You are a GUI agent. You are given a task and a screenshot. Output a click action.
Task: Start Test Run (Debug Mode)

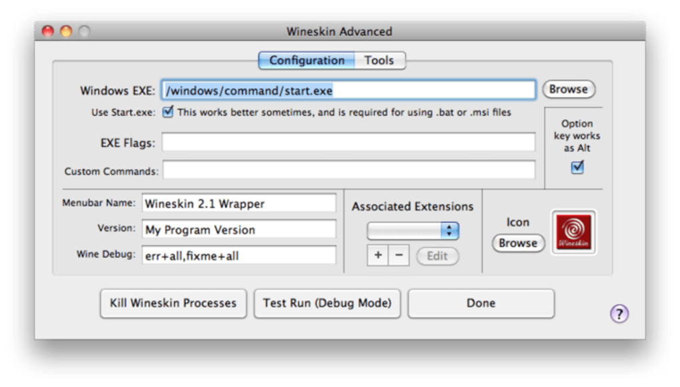[x=327, y=304]
